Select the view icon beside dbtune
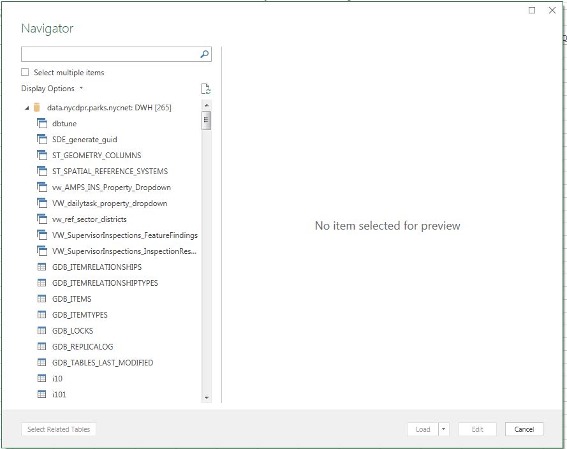Image resolution: width=567 pixels, height=449 pixels. pyautogui.click(x=41, y=123)
